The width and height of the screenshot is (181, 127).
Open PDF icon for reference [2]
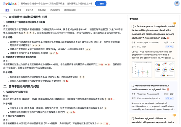167,90
